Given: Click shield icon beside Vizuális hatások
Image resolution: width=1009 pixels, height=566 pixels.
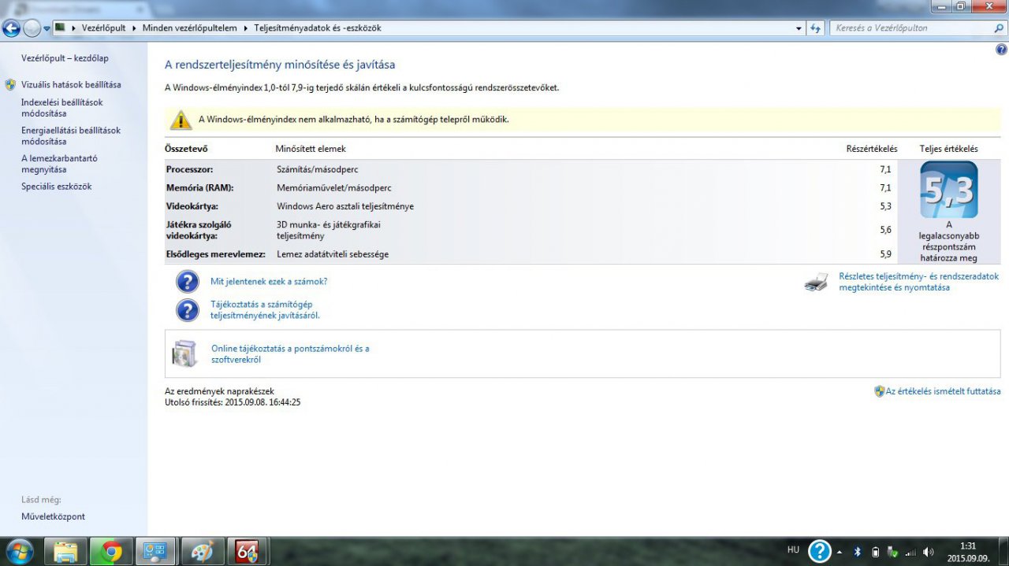Looking at the screenshot, I should pos(10,84).
